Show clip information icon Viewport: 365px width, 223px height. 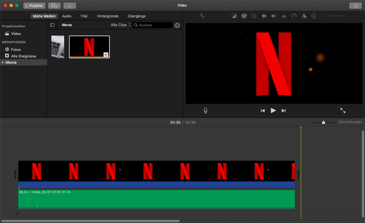[314, 16]
